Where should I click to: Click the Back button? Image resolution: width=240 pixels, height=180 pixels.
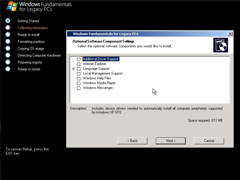pyautogui.click(x=132, y=141)
